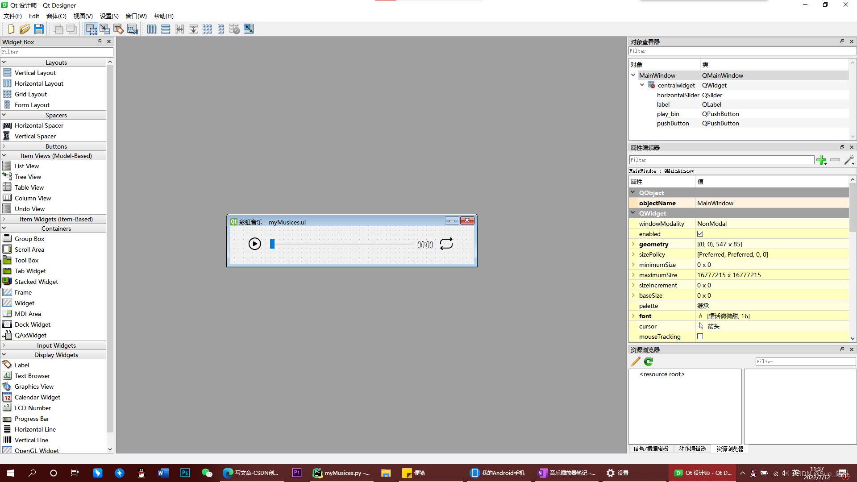Switch to Edit Signals/Slots mode
This screenshot has height=482, width=857.
pos(105,29)
